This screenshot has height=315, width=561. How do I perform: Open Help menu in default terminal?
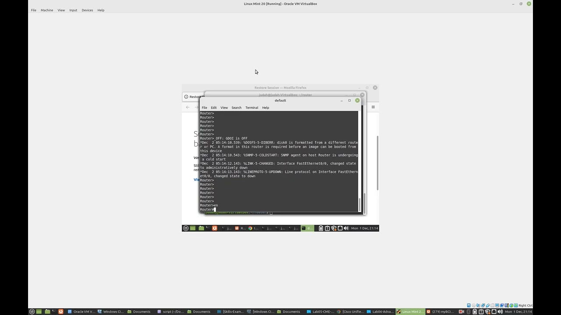pos(266,108)
